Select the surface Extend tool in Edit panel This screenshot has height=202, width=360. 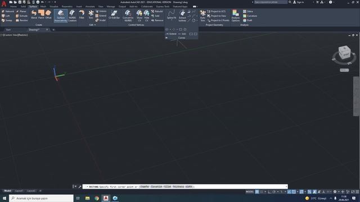[x=101, y=16]
